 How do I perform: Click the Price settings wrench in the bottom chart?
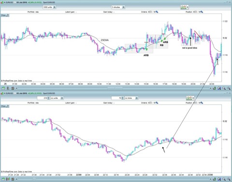8,106
